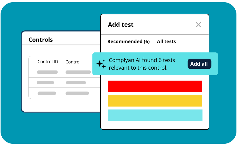Click the Control column header
The image size is (237, 146).
pyautogui.click(x=73, y=62)
